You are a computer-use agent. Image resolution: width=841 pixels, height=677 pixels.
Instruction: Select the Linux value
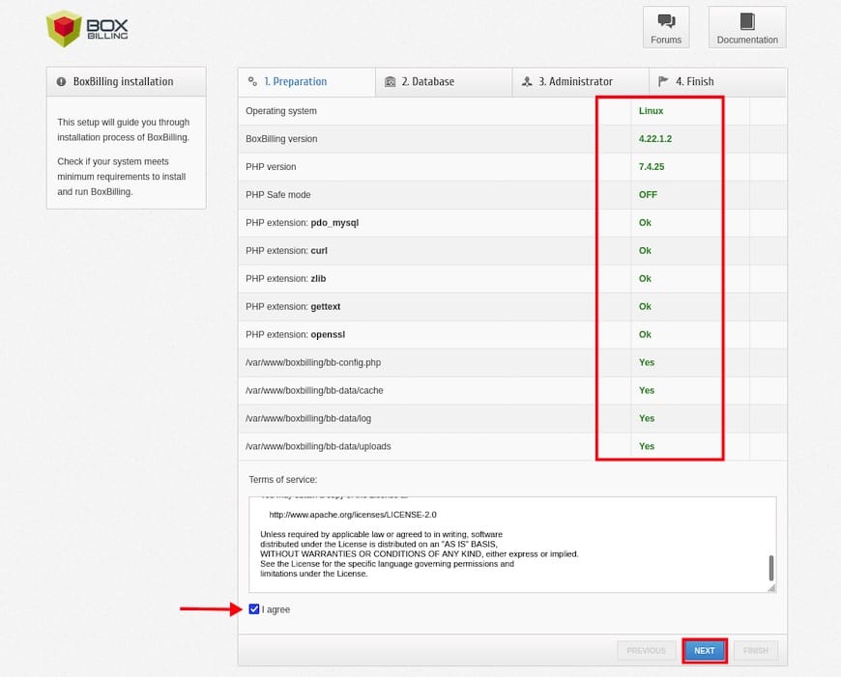click(x=651, y=111)
